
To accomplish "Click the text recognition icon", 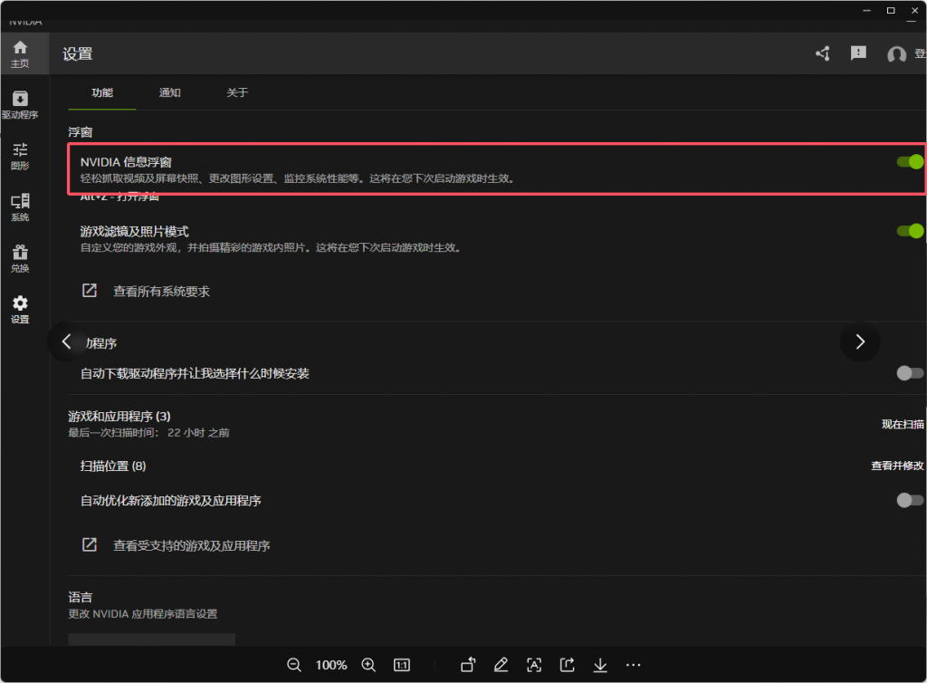I will click(534, 665).
